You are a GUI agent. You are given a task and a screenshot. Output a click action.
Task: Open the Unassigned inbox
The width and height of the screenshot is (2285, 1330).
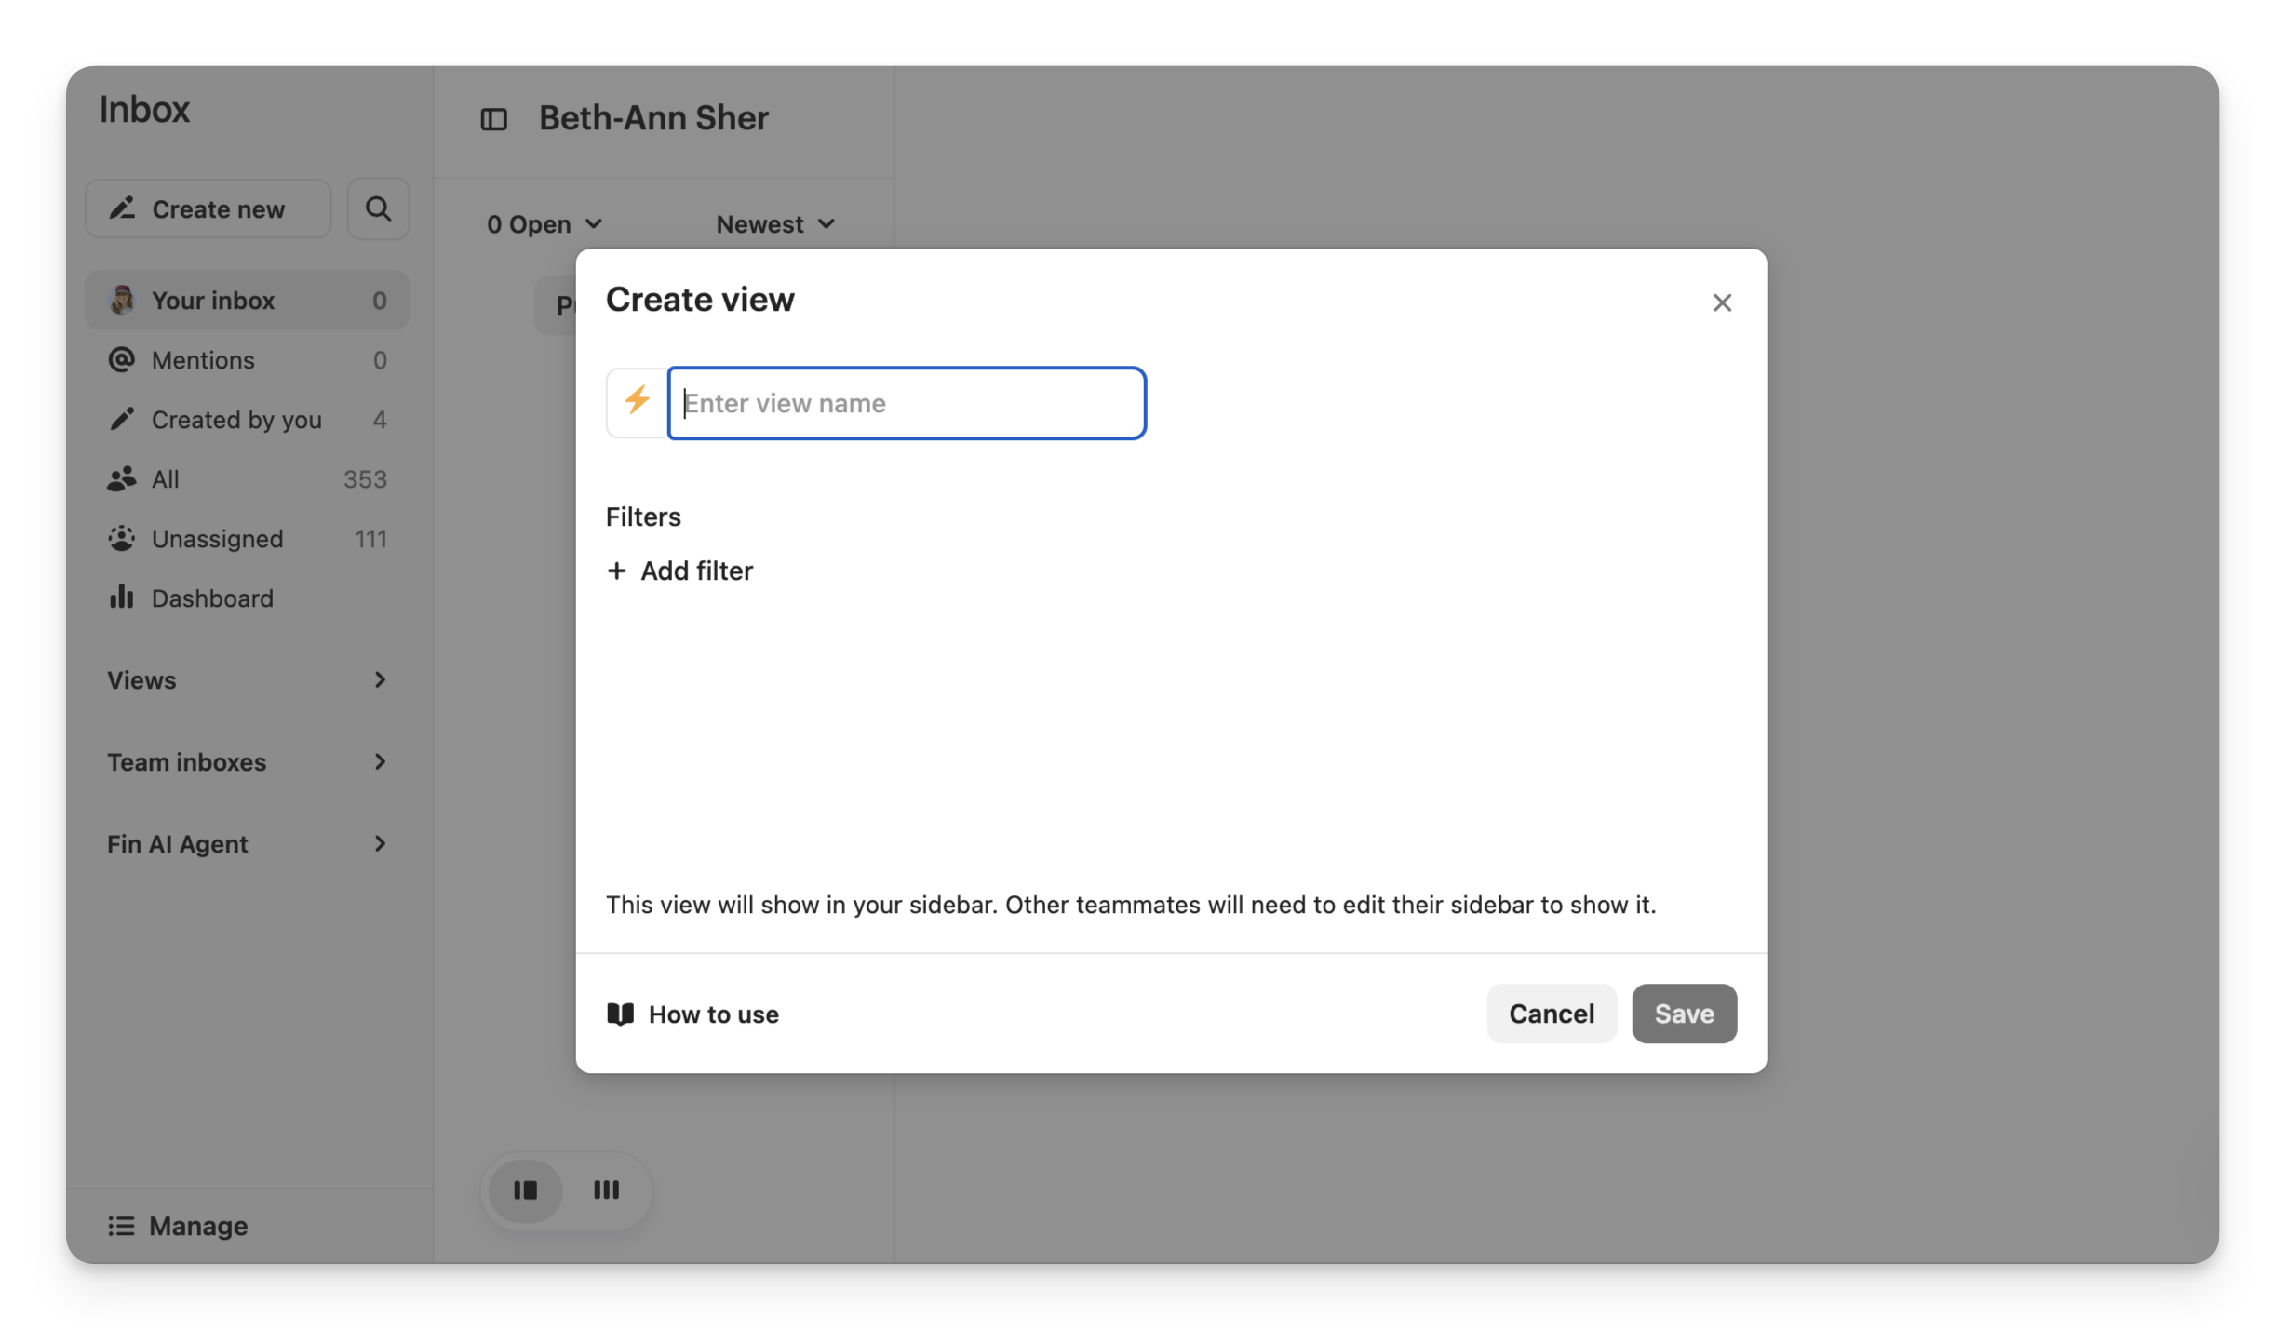(x=217, y=539)
